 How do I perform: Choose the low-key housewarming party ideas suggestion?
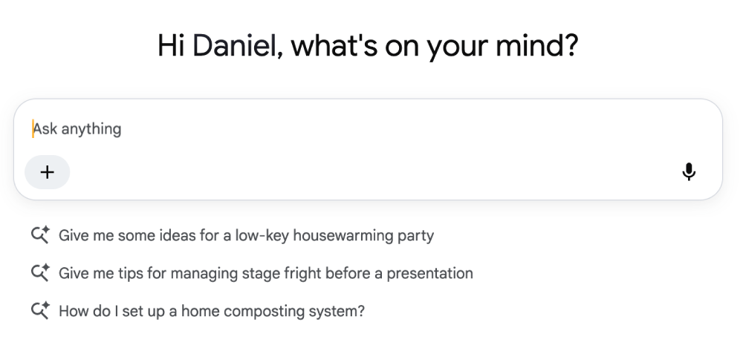(232, 235)
